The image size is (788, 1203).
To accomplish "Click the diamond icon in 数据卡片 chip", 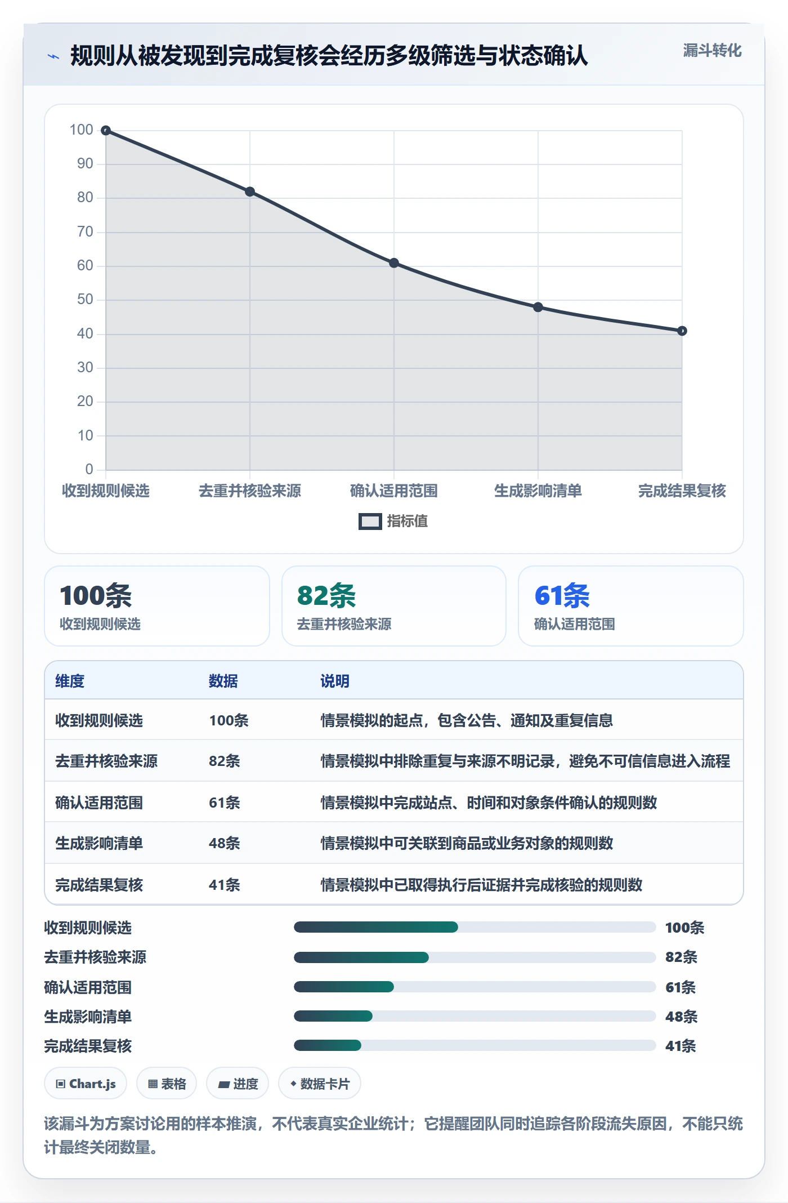I will tap(293, 1084).
